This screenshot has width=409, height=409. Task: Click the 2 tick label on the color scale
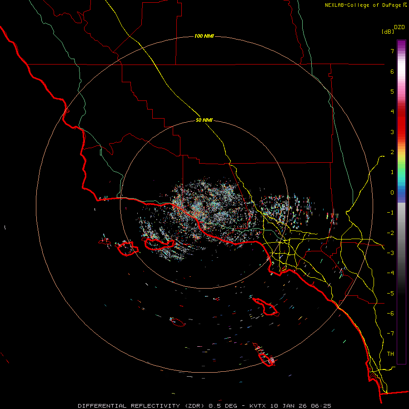pos(392,152)
